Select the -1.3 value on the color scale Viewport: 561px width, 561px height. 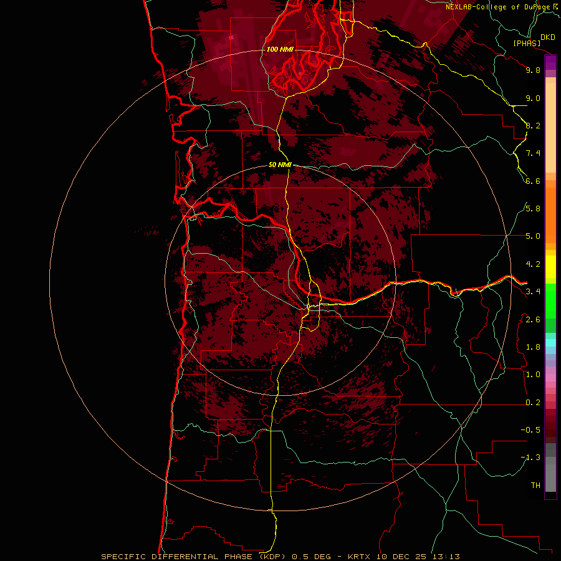click(x=530, y=458)
